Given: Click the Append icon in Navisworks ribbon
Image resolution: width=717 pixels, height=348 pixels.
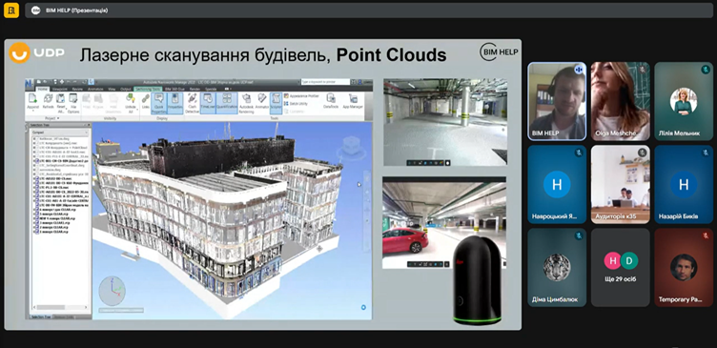Looking at the screenshot, I should pyautogui.click(x=32, y=99).
